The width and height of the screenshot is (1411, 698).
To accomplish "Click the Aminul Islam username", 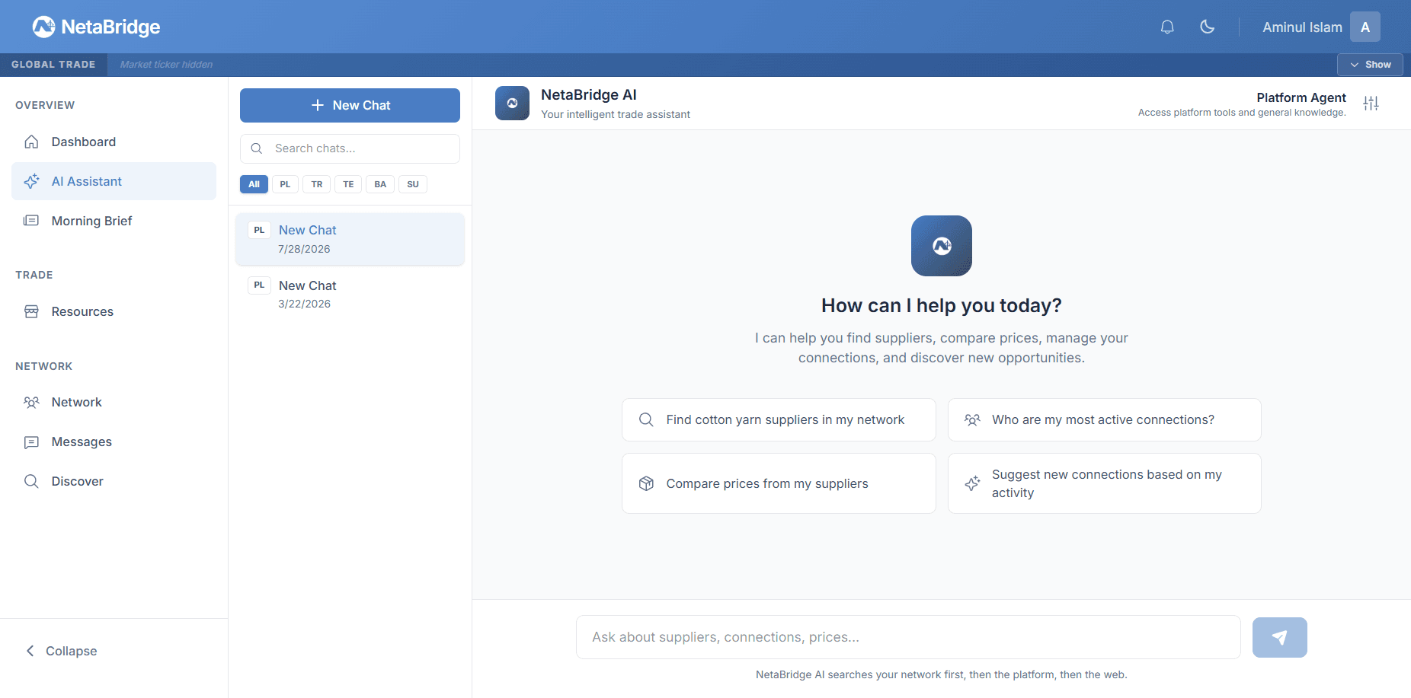I will [1303, 27].
